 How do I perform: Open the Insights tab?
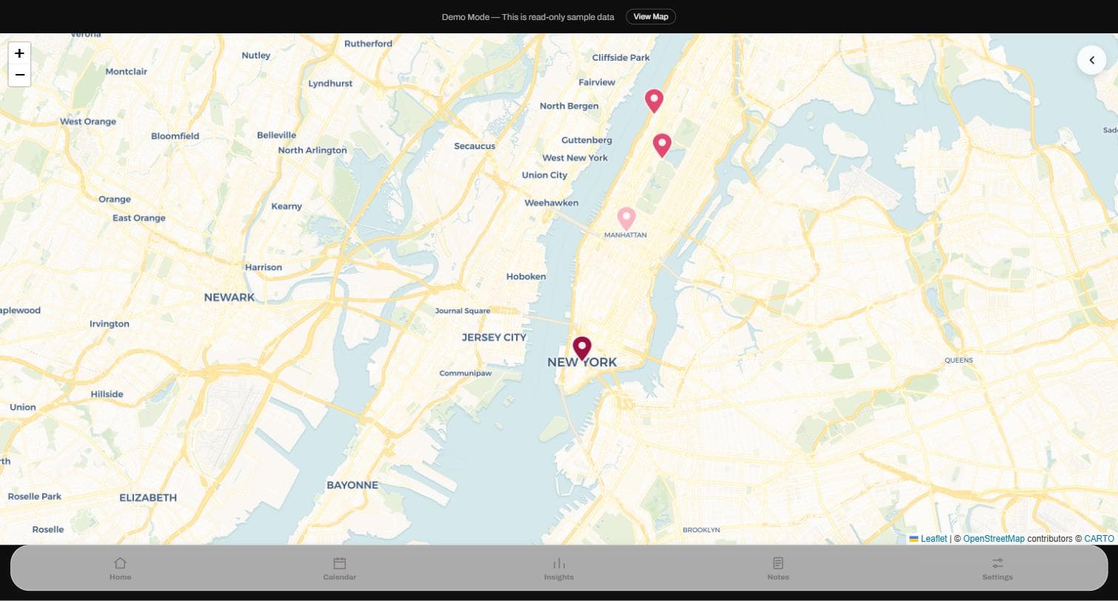click(559, 568)
